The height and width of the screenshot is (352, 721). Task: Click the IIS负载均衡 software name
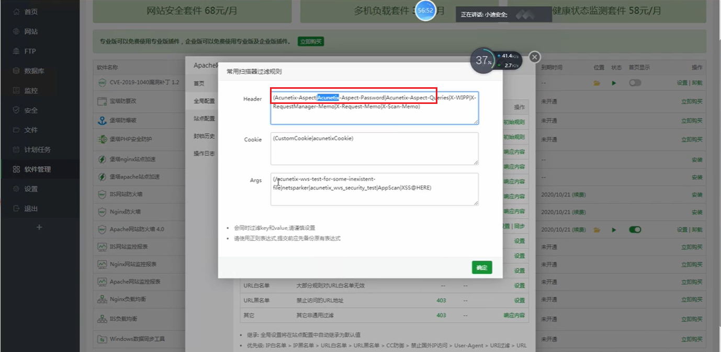123,319
